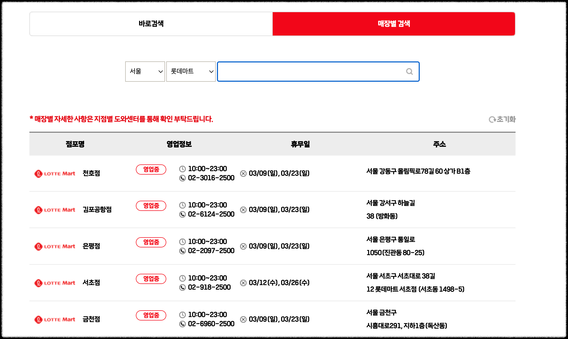Switch to the 바로검색 tab
568x339 pixels.
click(x=151, y=24)
